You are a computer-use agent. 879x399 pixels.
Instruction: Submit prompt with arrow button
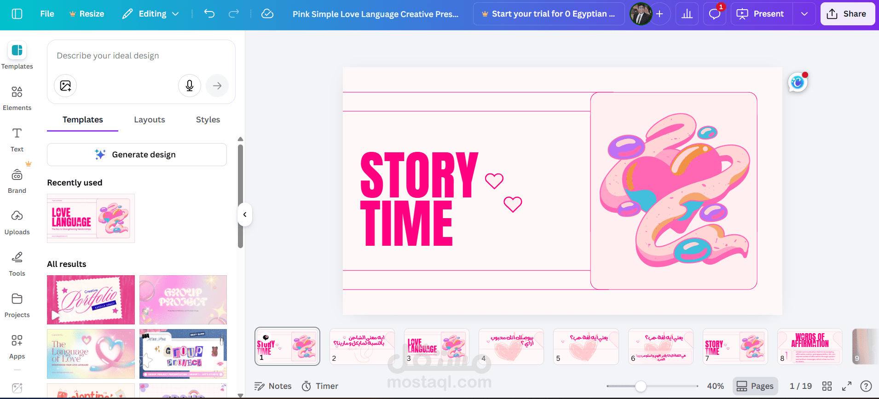217,86
